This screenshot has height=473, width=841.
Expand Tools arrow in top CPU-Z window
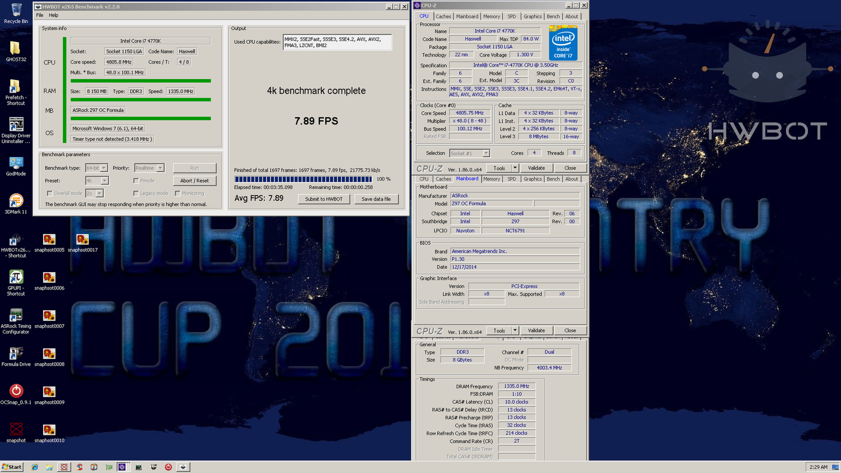515,168
